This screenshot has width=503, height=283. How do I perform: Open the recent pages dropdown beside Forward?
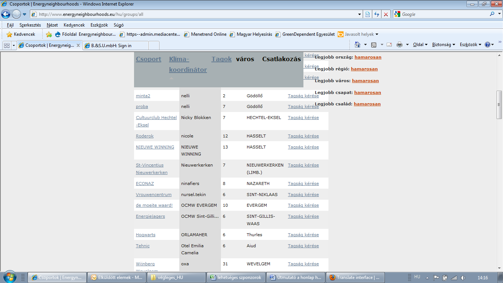click(25, 14)
